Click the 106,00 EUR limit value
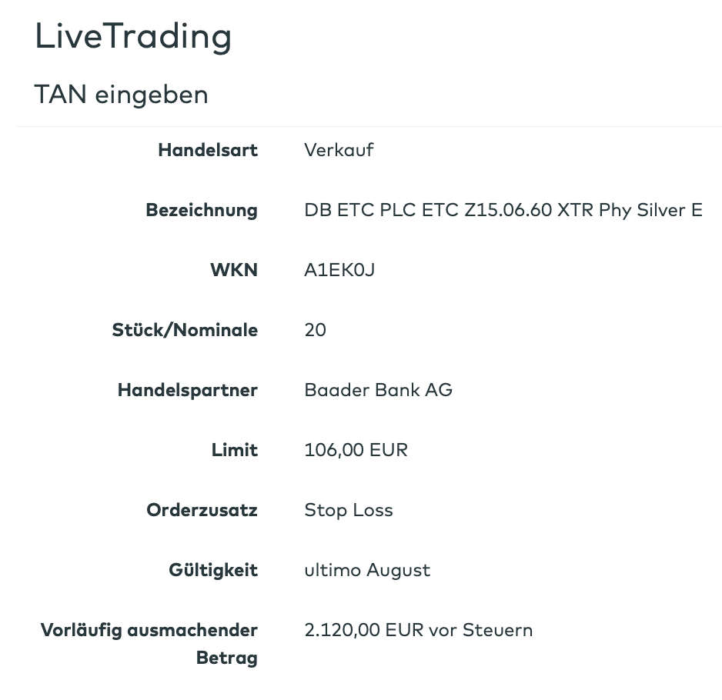Viewport: 722px width, 700px height. tap(356, 450)
